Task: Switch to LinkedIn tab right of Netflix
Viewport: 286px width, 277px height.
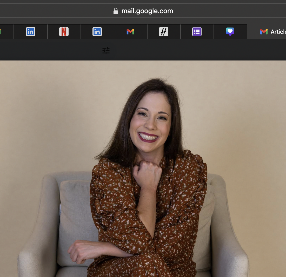Action: coord(97,32)
